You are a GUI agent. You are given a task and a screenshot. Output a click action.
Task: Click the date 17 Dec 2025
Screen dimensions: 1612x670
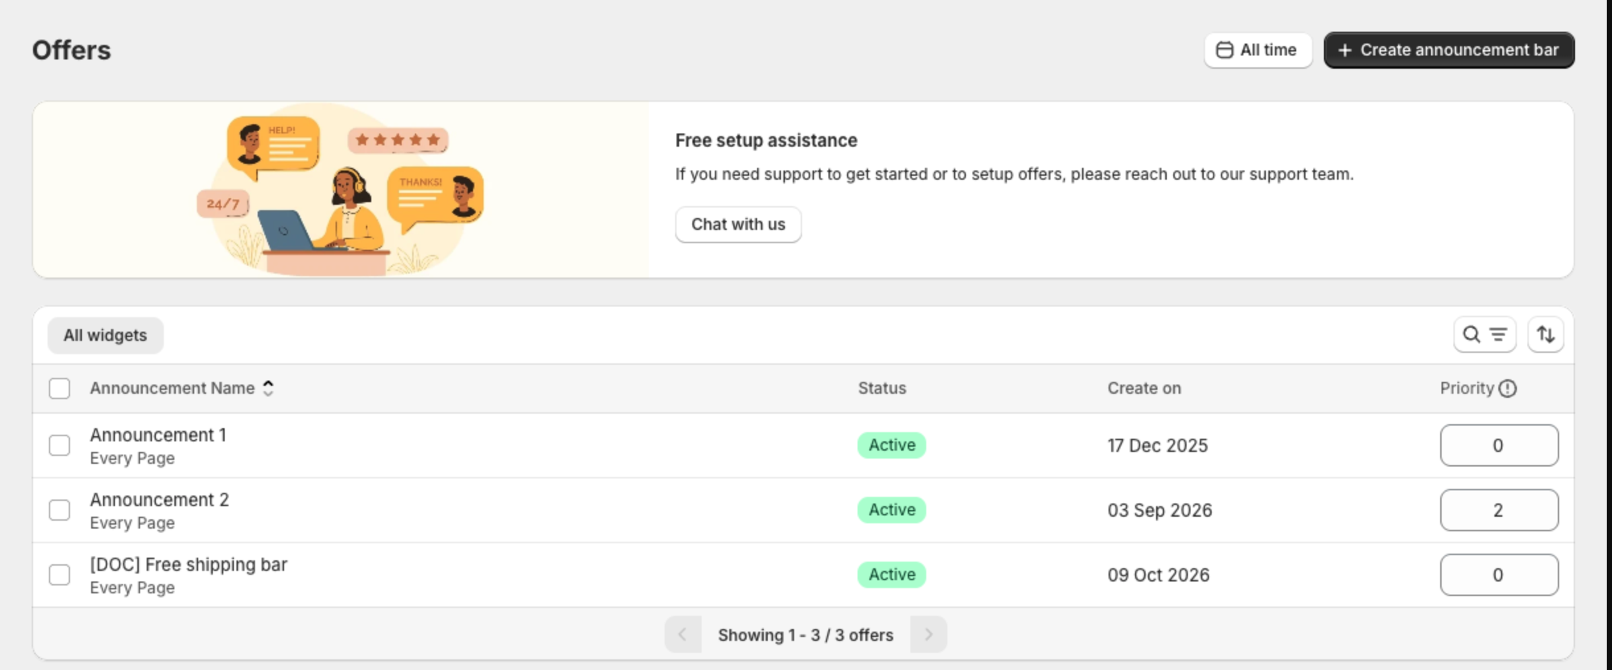[x=1157, y=445]
